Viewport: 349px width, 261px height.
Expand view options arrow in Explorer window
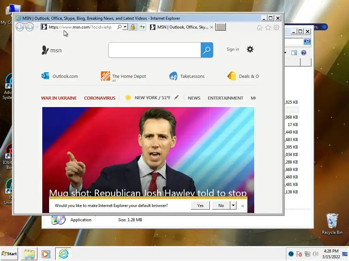coord(285,53)
